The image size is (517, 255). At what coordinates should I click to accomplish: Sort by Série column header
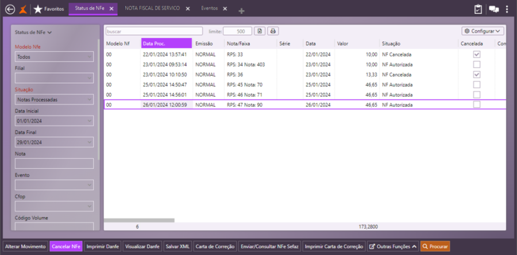click(x=290, y=44)
